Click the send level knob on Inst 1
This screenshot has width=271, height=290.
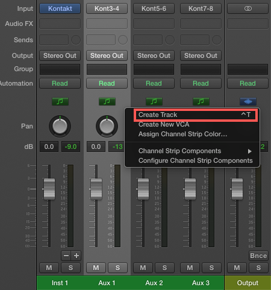[76, 40]
